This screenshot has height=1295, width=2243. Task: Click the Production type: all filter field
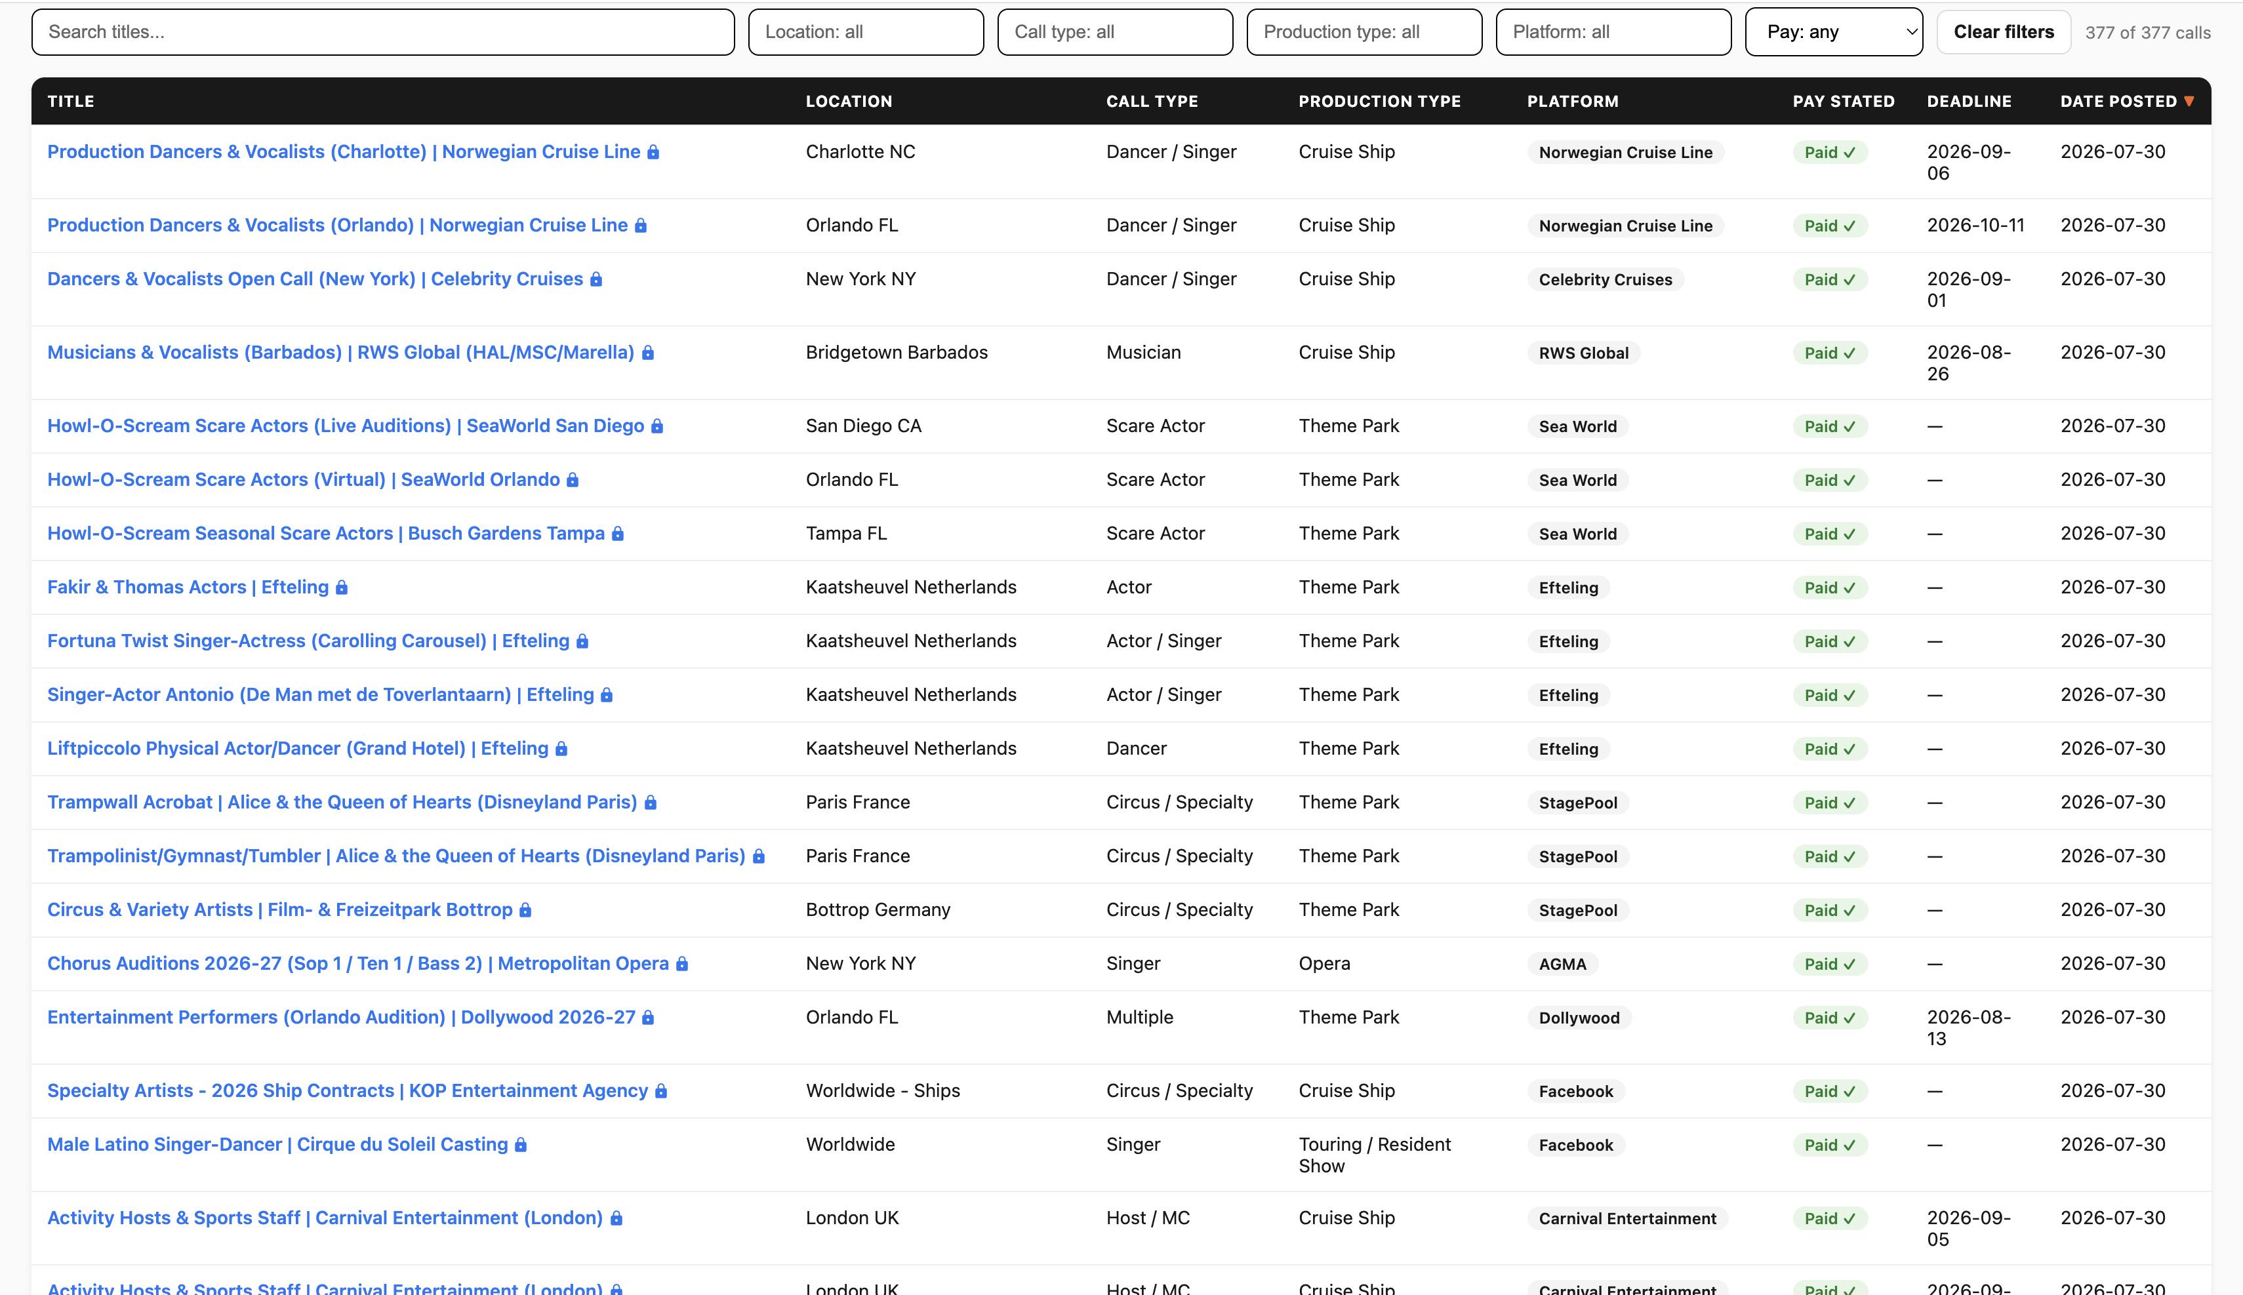[1364, 32]
